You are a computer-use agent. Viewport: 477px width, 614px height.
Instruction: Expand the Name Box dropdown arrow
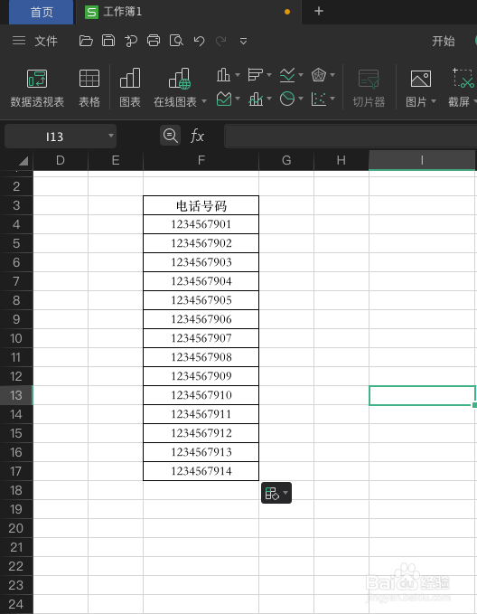tap(111, 136)
